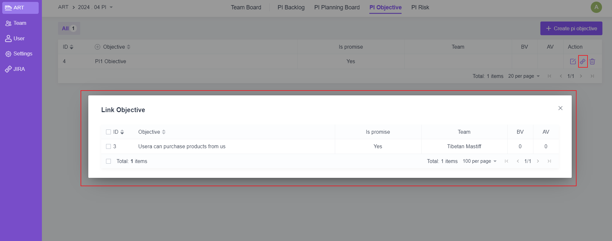Go to previous page in dialog pagination
This screenshot has height=241, width=612.
pos(518,161)
